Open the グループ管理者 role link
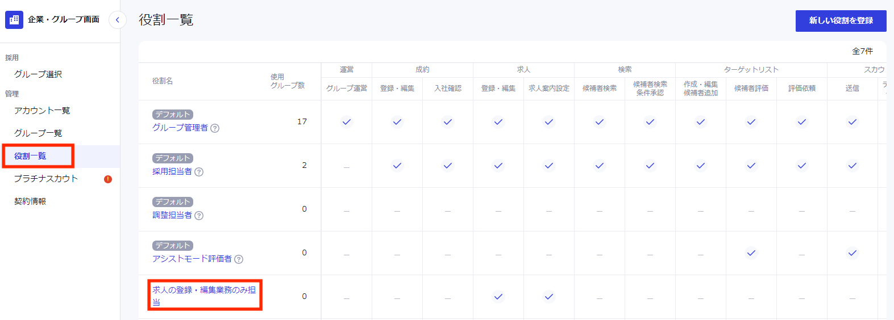 point(180,128)
